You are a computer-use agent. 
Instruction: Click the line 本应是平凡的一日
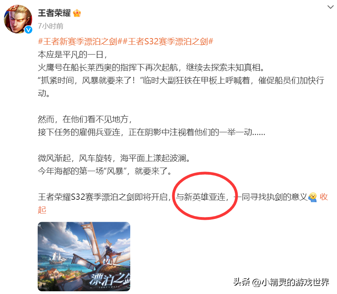click(73, 55)
